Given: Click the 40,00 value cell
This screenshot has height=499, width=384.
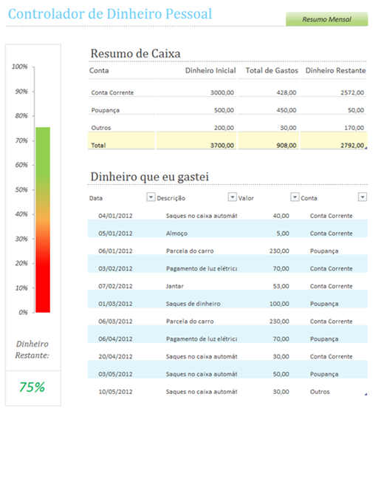Looking at the screenshot, I should (281, 216).
